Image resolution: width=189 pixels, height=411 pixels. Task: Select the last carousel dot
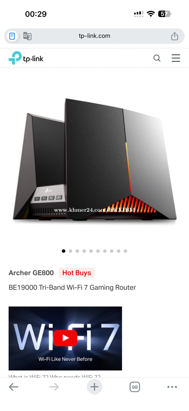[x=125, y=251]
